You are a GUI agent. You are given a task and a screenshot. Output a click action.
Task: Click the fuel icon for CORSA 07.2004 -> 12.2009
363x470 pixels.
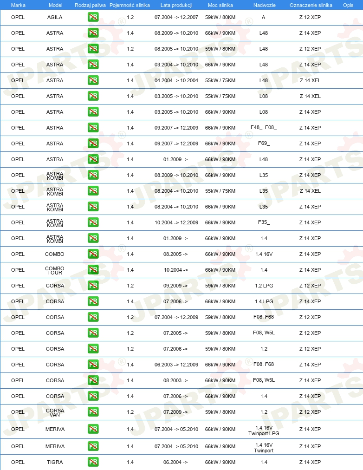[x=93, y=317]
